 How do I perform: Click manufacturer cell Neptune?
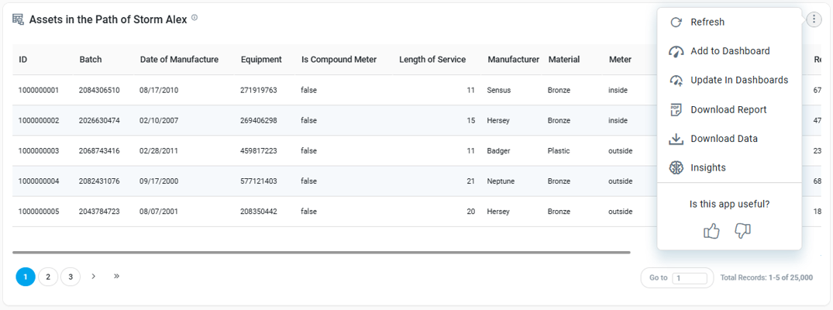(x=501, y=181)
